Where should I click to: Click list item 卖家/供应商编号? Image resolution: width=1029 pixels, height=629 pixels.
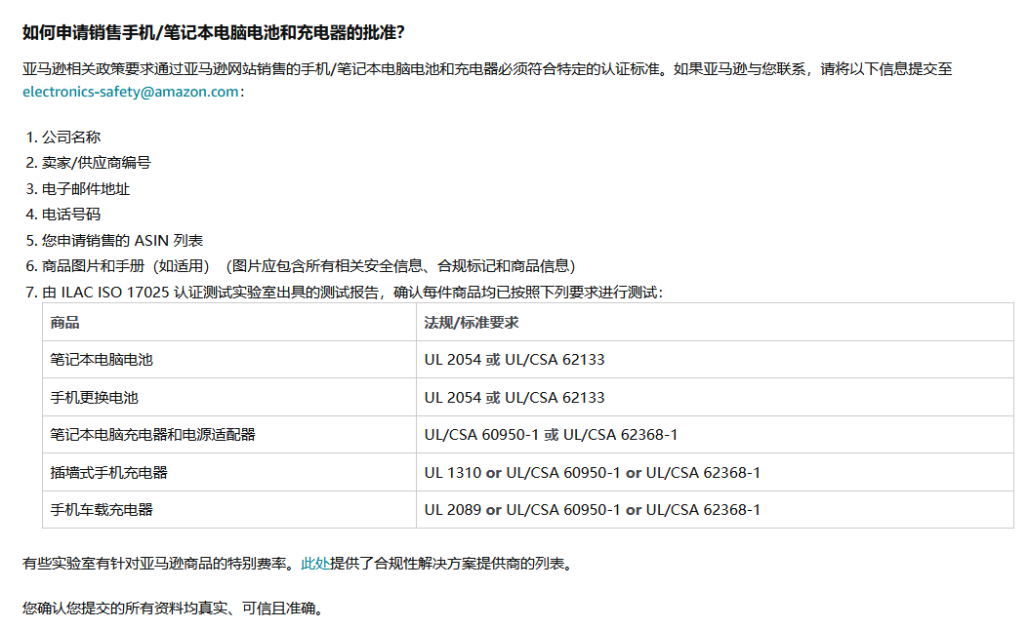coord(97,163)
